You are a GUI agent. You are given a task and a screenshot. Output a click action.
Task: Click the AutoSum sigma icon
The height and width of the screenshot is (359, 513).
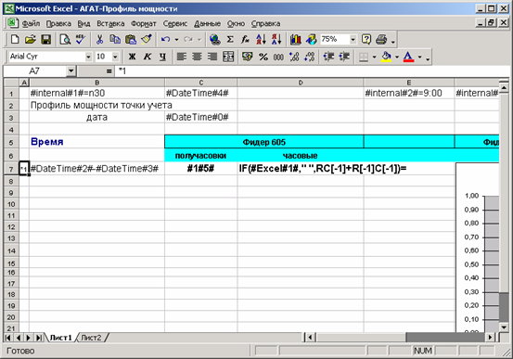pos(230,40)
